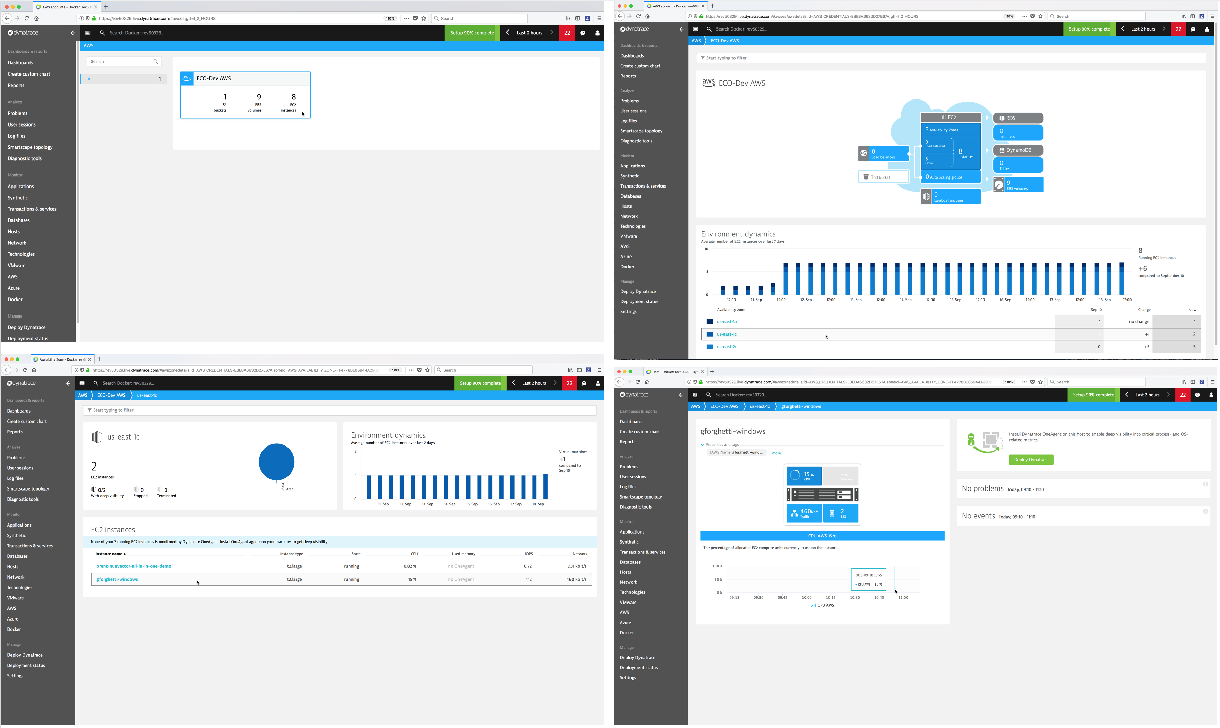1220x728 pixels.
Task: Open chat icon in Host window header
Action: pos(1197,395)
